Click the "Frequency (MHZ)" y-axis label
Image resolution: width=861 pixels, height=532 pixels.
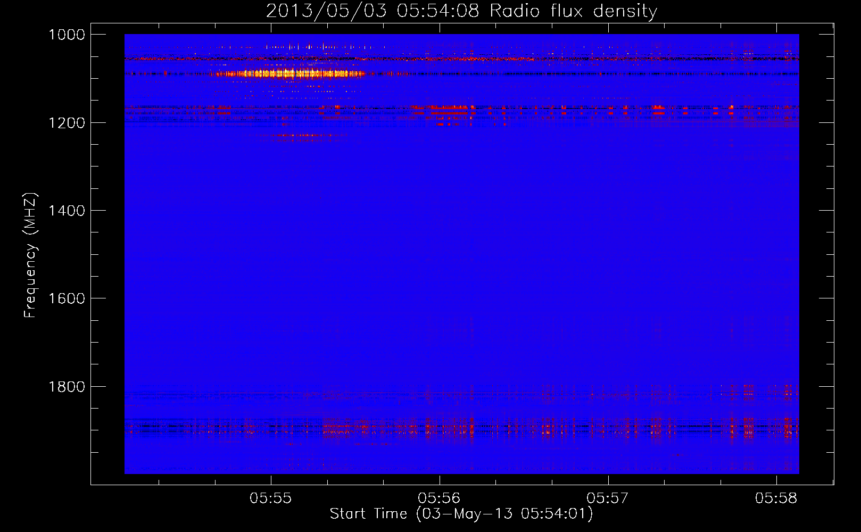coord(30,255)
